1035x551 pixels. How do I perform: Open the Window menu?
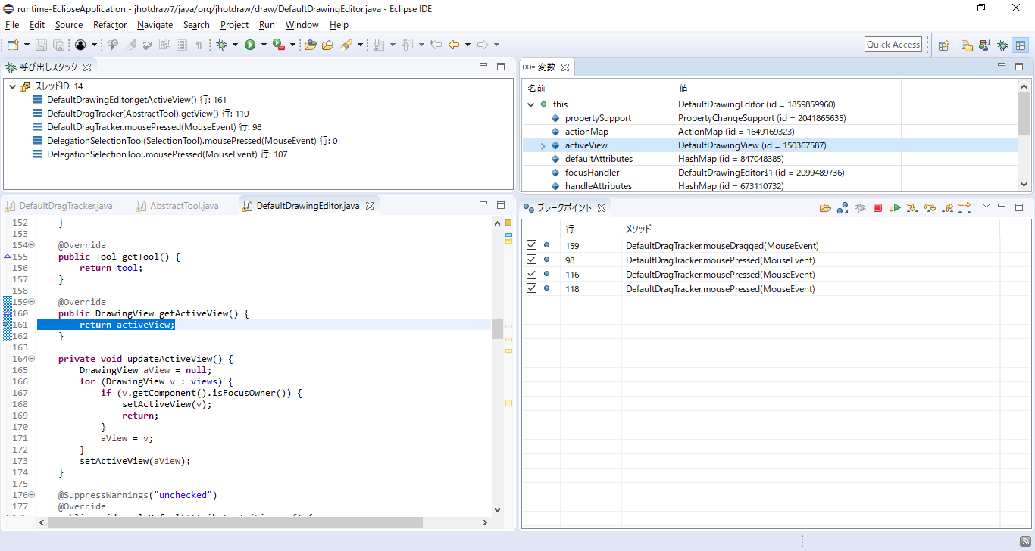tap(302, 25)
